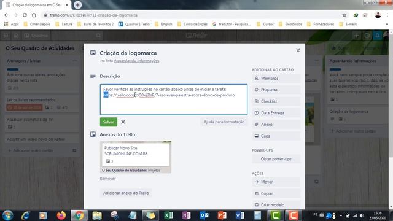Attach a file with Anexo

click(x=276, y=125)
